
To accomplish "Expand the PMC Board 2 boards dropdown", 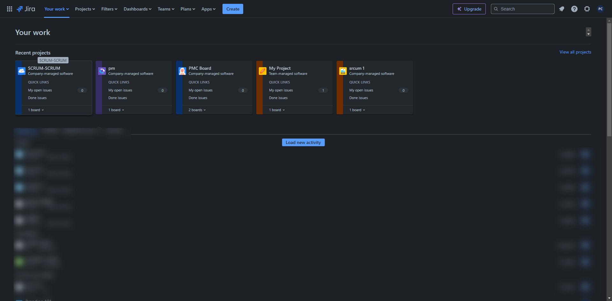I will tap(197, 110).
